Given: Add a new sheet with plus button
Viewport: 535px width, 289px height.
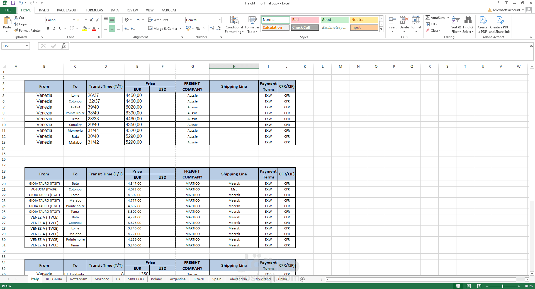Looking at the screenshot, I should point(302,279).
